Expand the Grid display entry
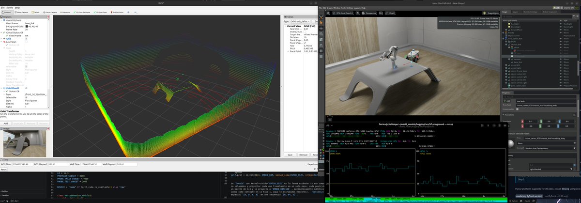 (1, 39)
